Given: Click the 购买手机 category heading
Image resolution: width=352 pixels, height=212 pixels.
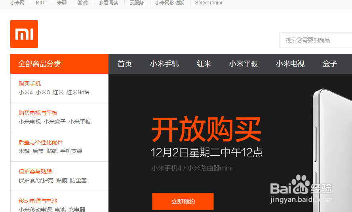Looking at the screenshot, I should pos(30,84).
